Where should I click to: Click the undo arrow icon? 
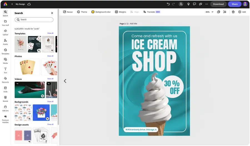pyautogui.click(x=168, y=4)
